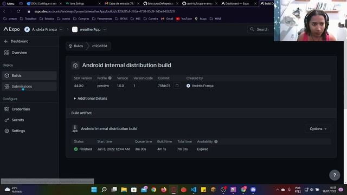Open the YouTube bookmark

click(184, 19)
